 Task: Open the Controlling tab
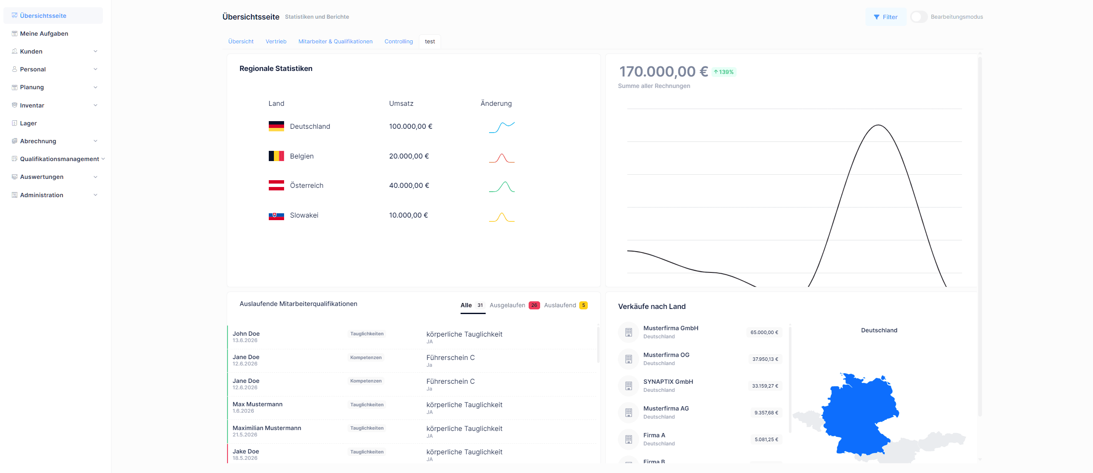click(398, 41)
